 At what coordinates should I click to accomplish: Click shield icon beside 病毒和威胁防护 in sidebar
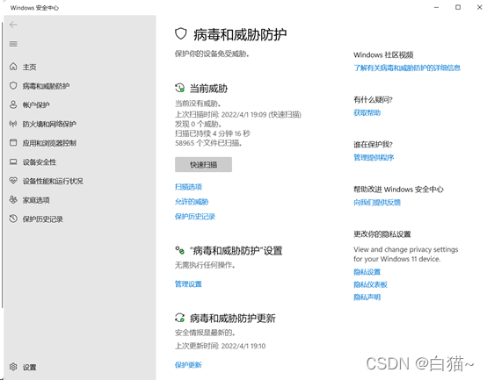click(13, 85)
